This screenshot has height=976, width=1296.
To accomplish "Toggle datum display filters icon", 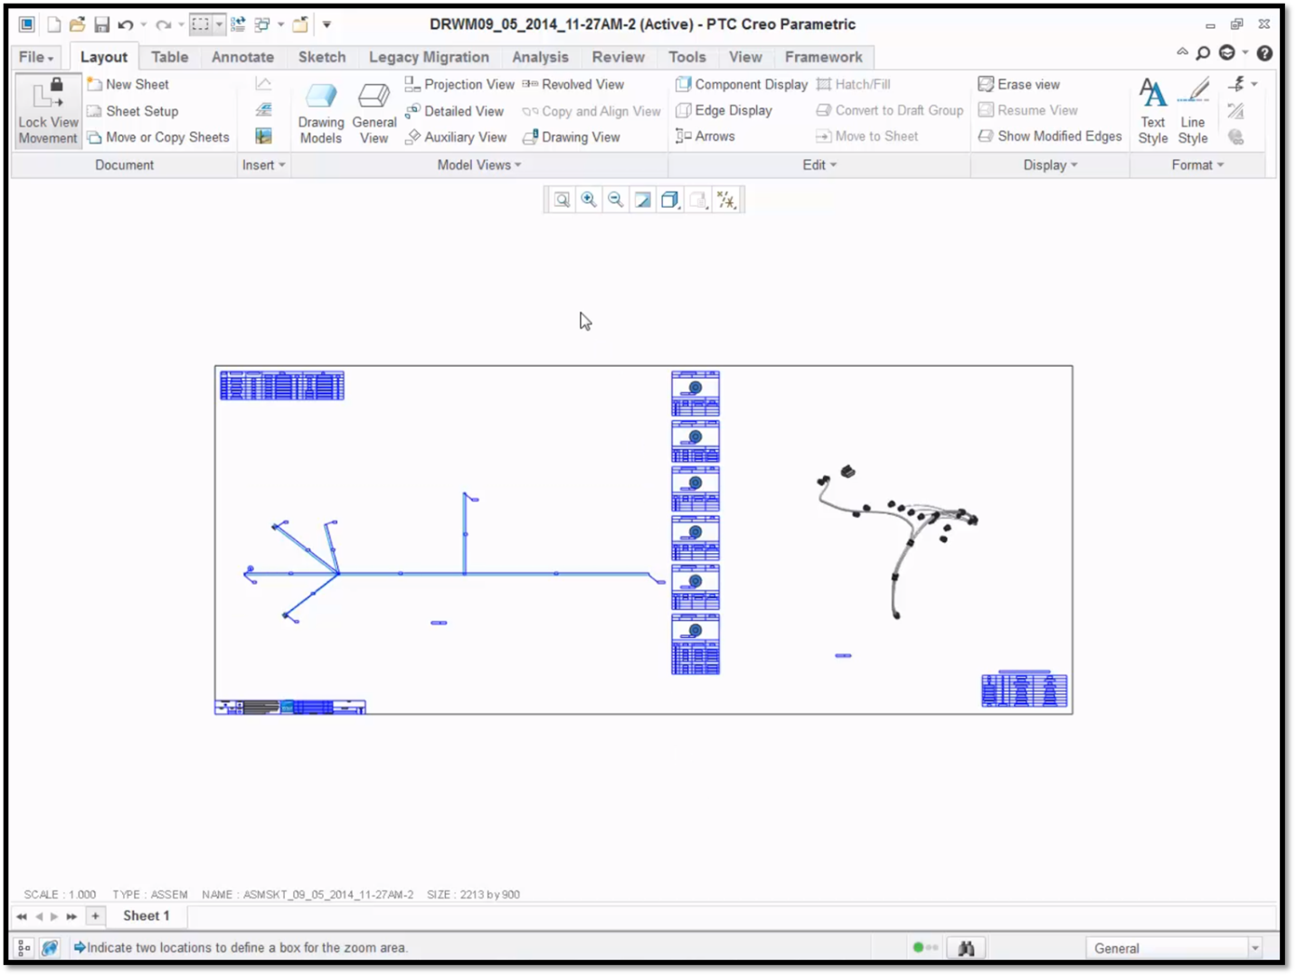I will [726, 200].
